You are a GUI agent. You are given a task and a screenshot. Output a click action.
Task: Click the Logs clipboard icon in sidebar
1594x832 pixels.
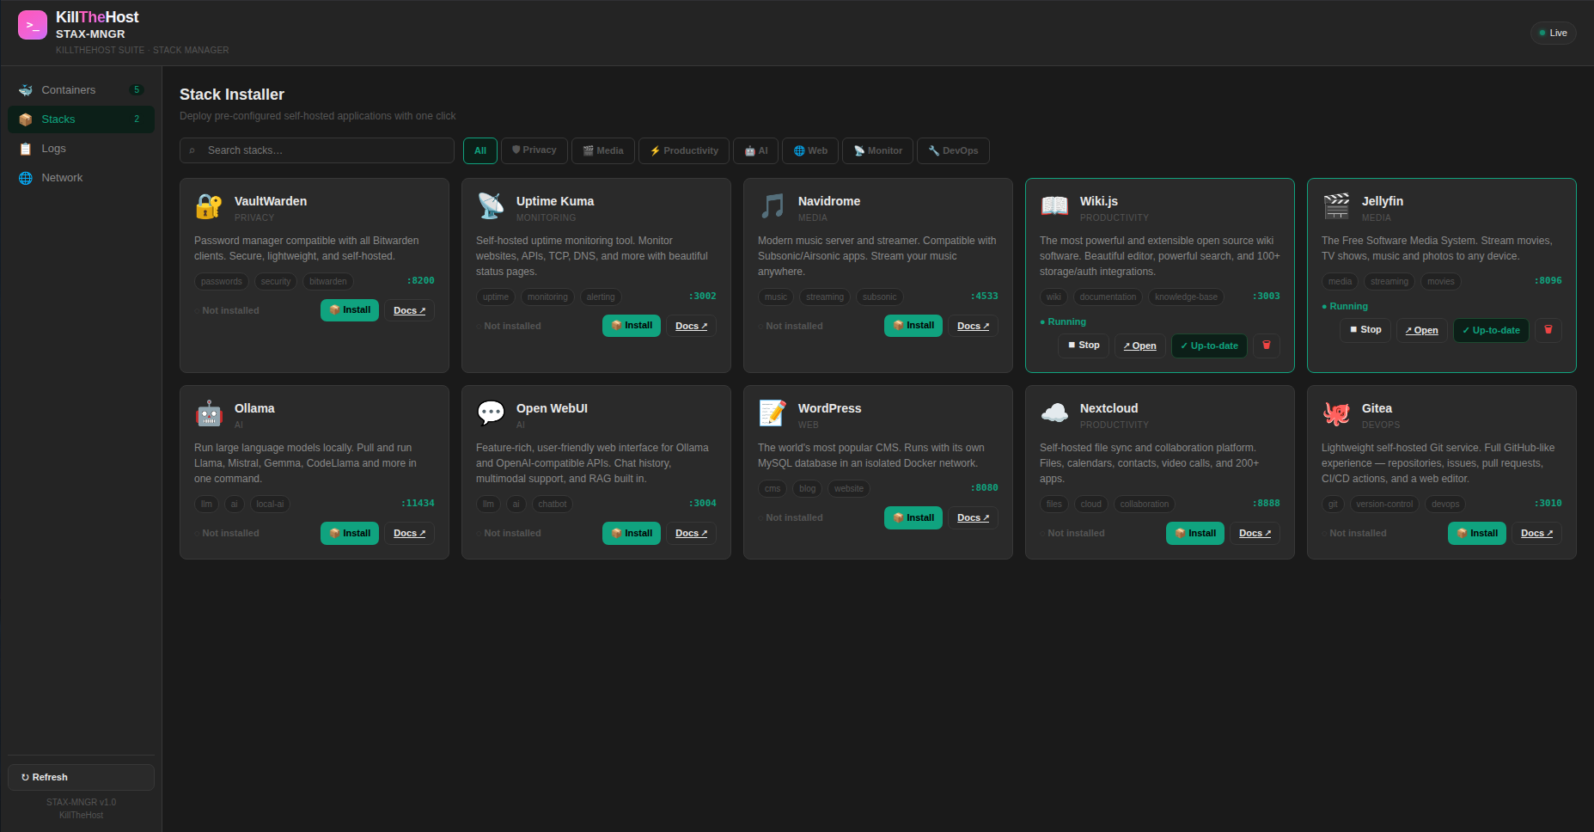pos(26,149)
